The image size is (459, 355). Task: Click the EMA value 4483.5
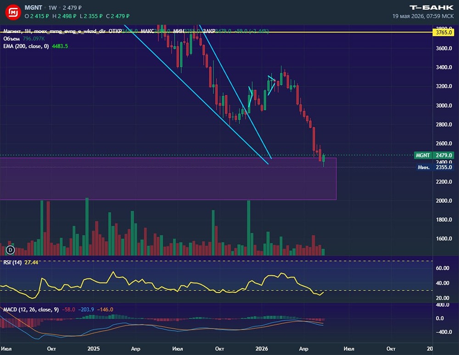coord(60,46)
